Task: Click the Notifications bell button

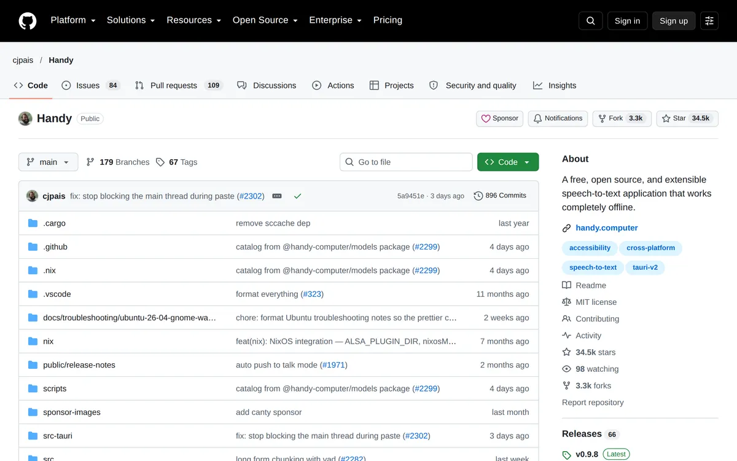Action: click(558, 119)
